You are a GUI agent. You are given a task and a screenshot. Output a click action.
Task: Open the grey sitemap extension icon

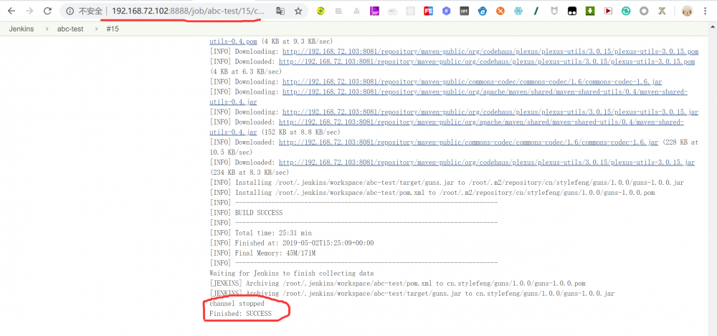pyautogui.click(x=356, y=11)
